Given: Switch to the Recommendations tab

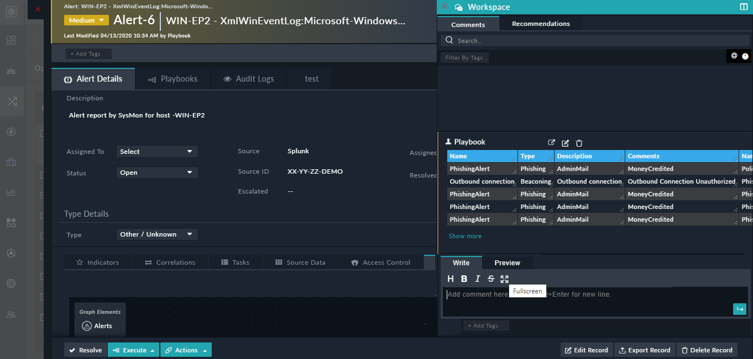Looking at the screenshot, I should [x=540, y=24].
